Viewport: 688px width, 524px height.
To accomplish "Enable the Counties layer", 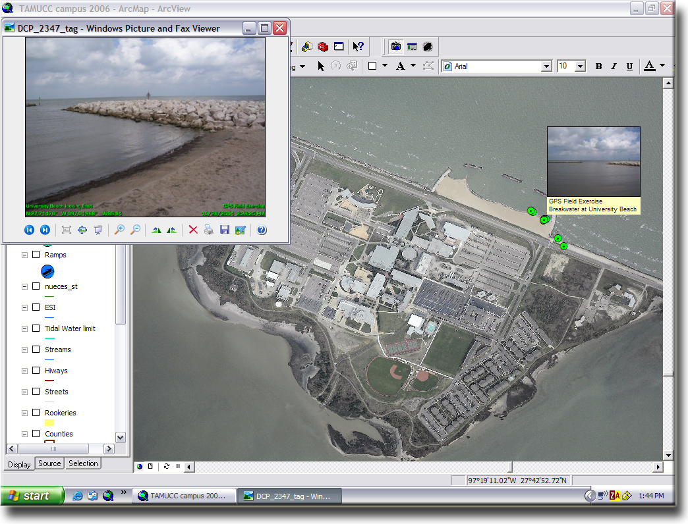I will click(x=36, y=433).
